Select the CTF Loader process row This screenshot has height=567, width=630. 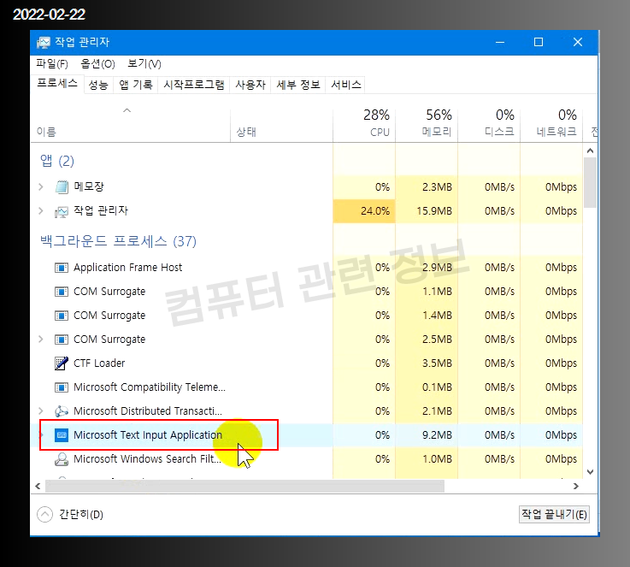coord(307,363)
